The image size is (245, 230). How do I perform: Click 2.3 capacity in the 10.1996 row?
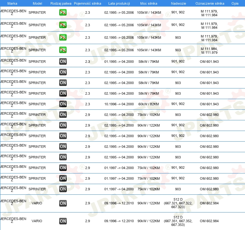click(x=87, y=104)
